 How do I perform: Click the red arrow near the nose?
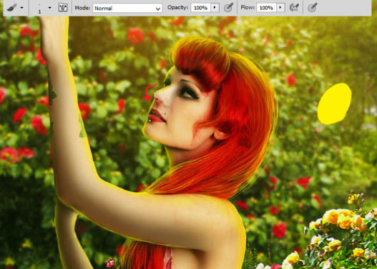tap(150, 92)
